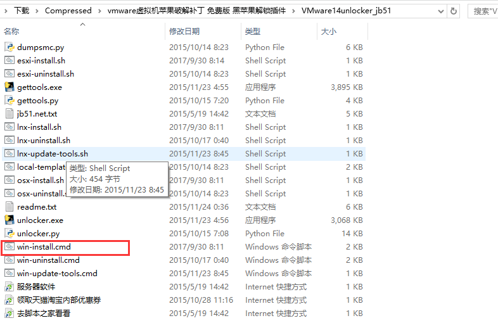Select the esxi-install.sh script icon
This screenshot has width=498, height=330.
[10, 60]
